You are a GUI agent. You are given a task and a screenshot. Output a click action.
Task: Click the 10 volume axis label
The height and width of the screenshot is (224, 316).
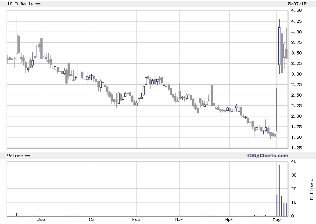click(294, 202)
